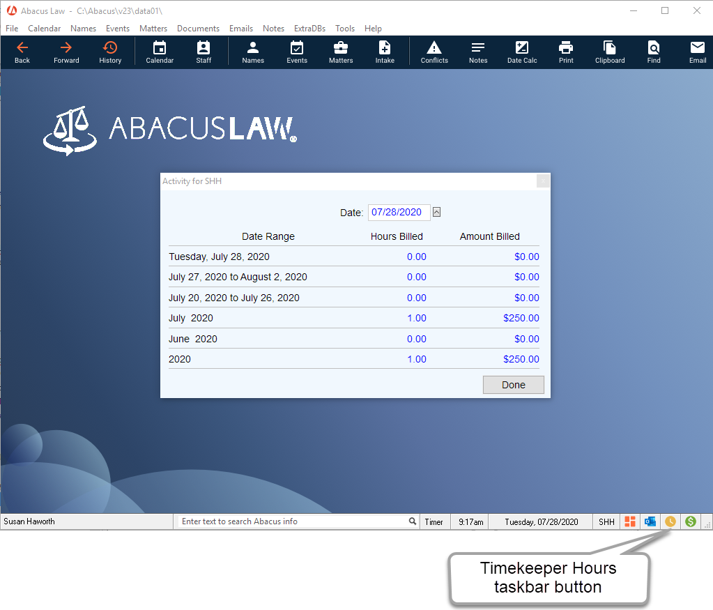Click the 1.00 hours for July 2020
Screen dimensions: 713x610
pos(417,318)
